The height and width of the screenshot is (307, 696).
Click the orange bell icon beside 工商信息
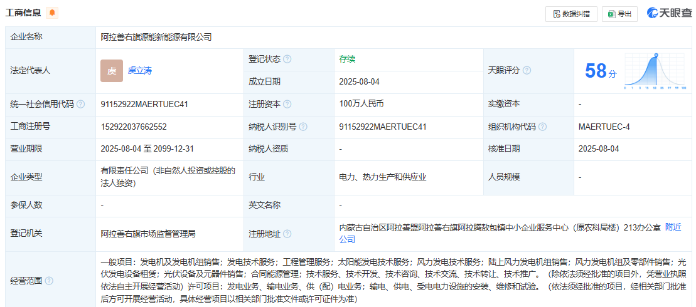pos(52,13)
